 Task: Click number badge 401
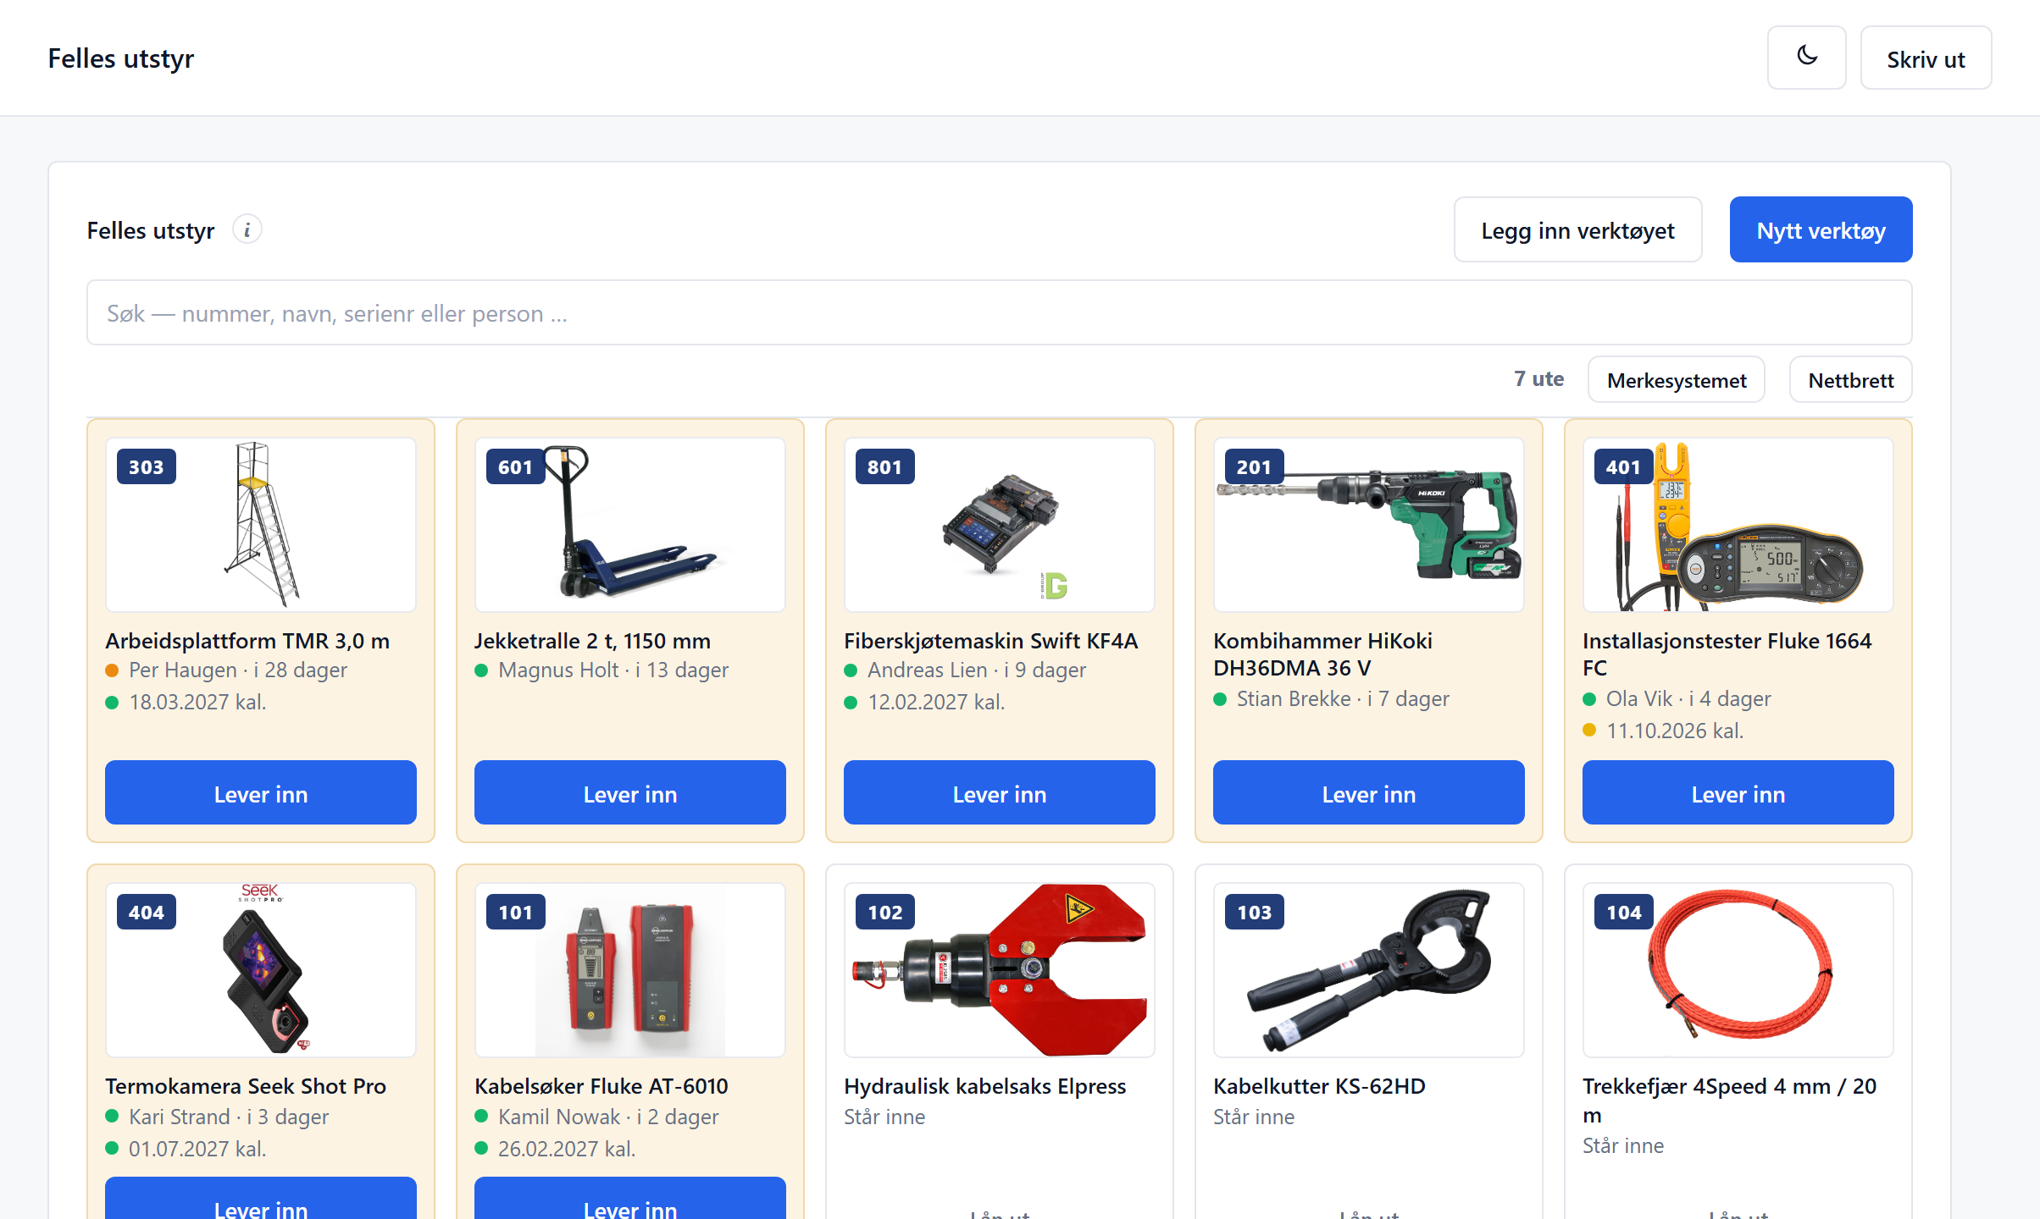[x=1624, y=466]
